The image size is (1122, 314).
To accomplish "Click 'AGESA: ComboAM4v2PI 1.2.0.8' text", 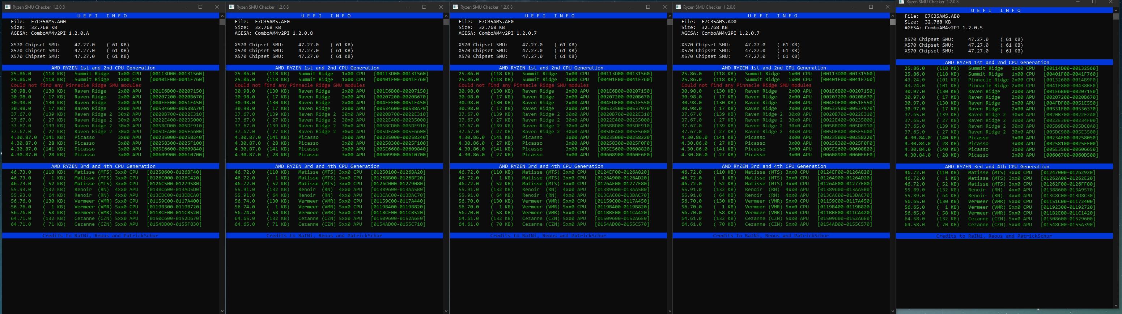I will pos(273,33).
